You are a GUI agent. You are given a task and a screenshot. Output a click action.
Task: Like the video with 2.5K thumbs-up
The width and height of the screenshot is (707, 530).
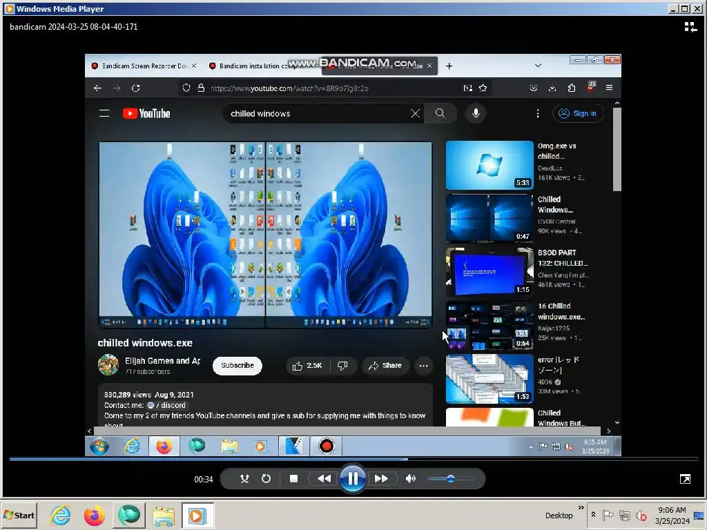tap(307, 366)
